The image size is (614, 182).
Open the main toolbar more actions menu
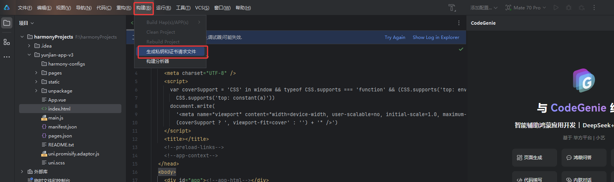click(x=594, y=7)
